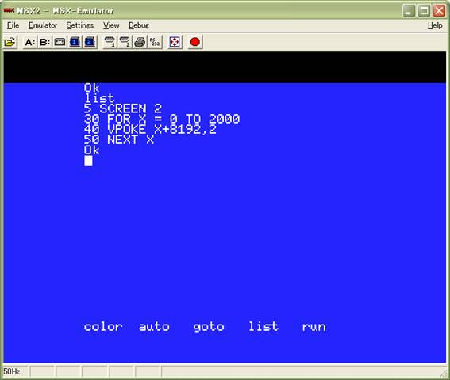Click the cassette tape icon

click(60, 42)
